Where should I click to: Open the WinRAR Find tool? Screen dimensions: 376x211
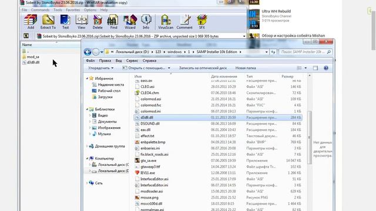click(113, 22)
